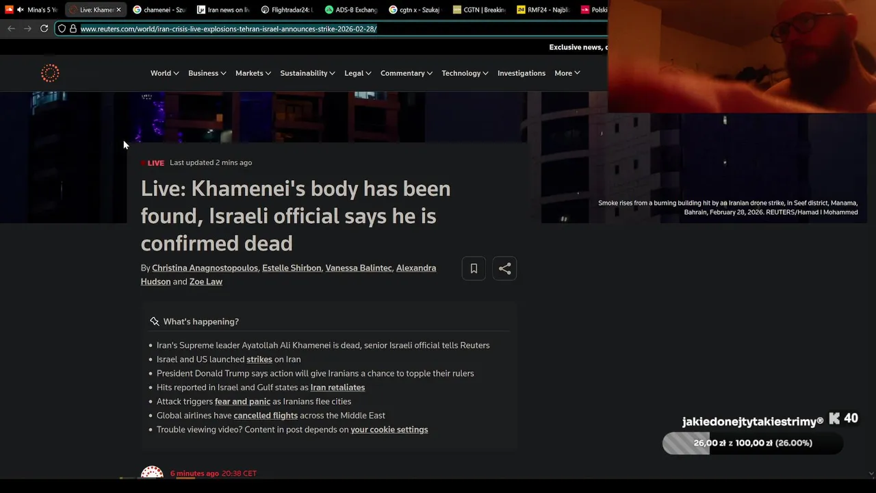Click the Last updated 2 mins ago text
This screenshot has width=876, height=493.
click(211, 163)
